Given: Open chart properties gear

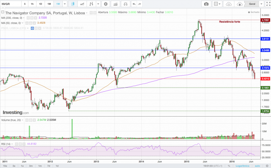Looking at the screenshot, I should click(x=106, y=4).
